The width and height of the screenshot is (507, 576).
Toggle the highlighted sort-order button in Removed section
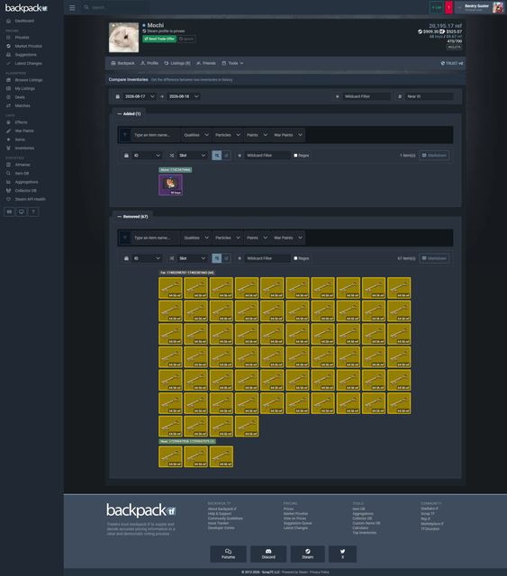point(216,258)
